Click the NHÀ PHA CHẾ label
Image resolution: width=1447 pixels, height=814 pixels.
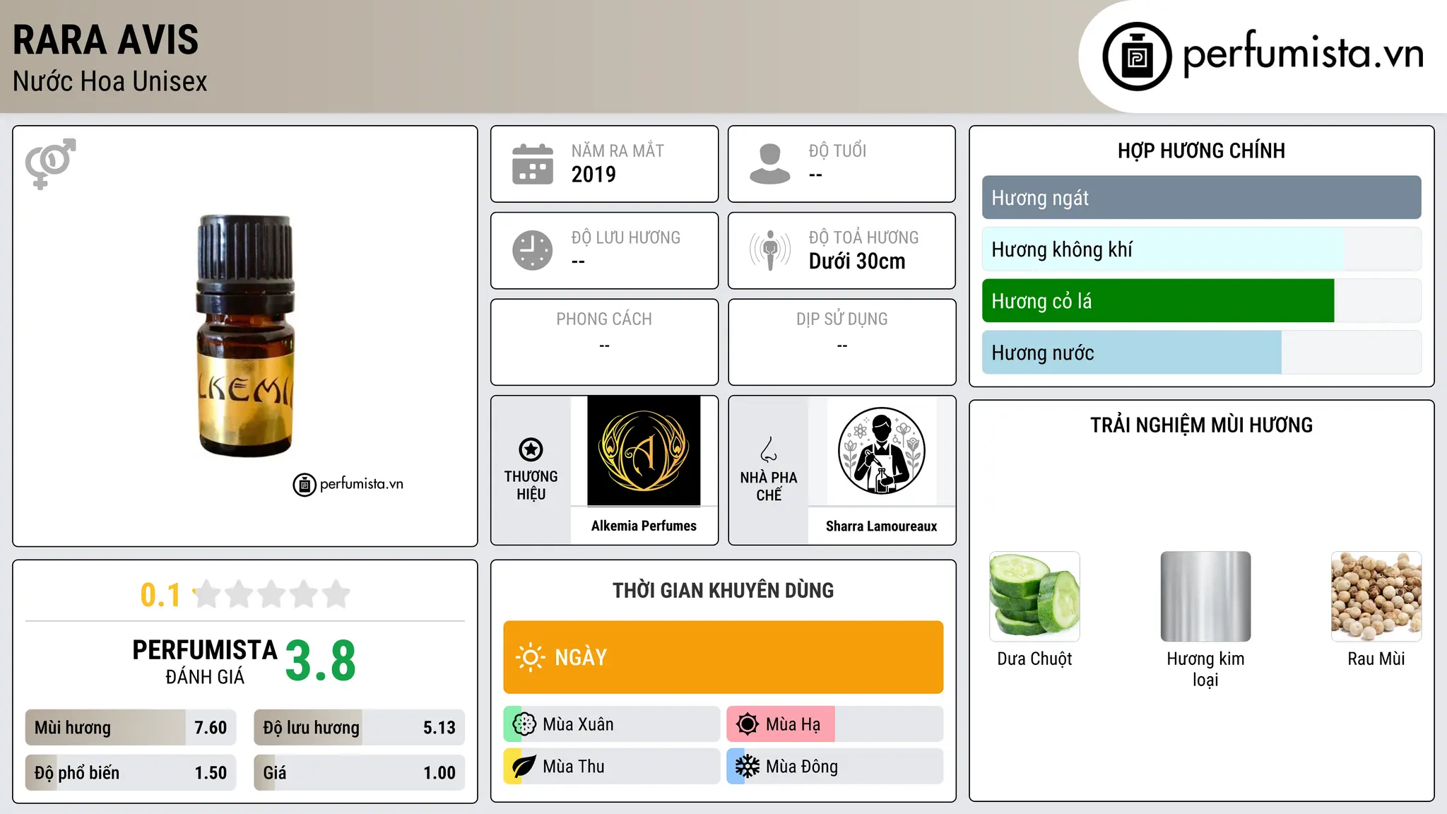coord(769,486)
